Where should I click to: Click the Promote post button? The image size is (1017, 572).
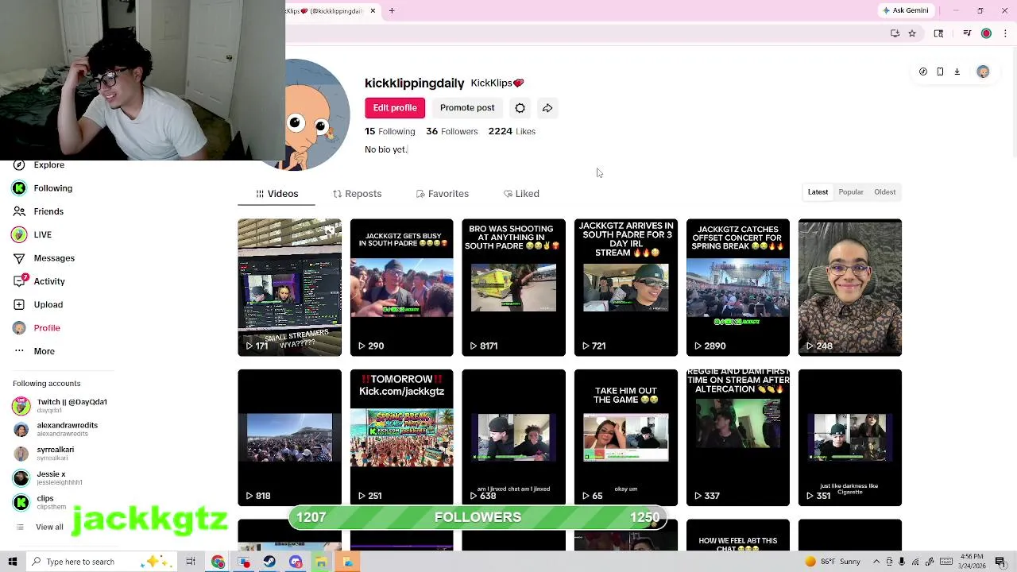(x=467, y=108)
